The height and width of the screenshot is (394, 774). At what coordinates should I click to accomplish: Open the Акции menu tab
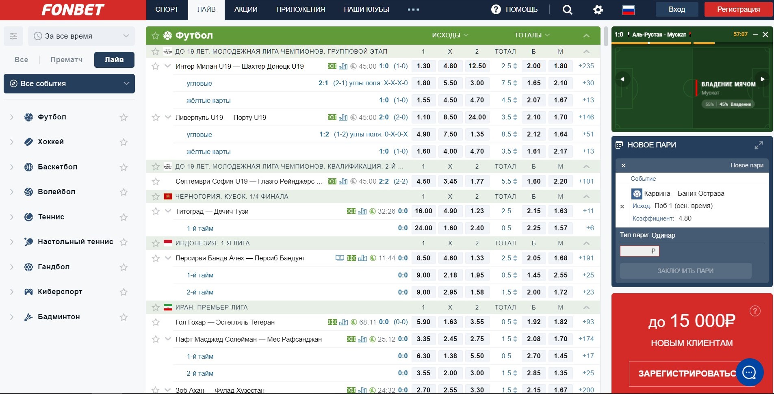(246, 10)
